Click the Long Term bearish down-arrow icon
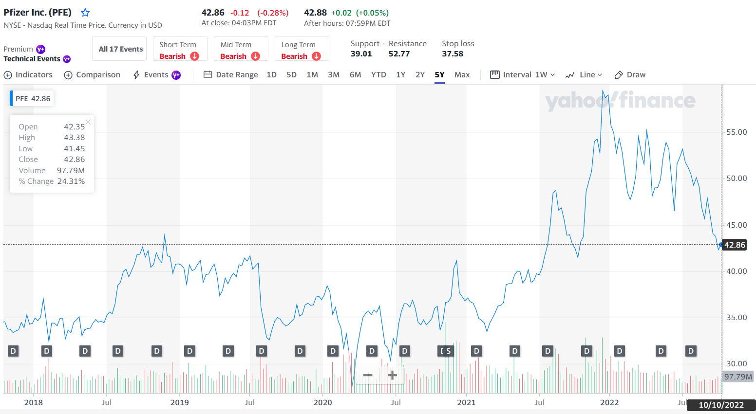The height and width of the screenshot is (414, 756). coord(316,56)
